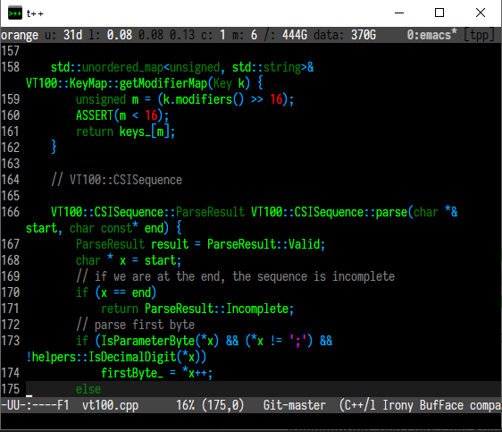This screenshot has height=432, width=502.
Task: Click comment '// VT100::CSISequence'
Action: (x=116, y=180)
